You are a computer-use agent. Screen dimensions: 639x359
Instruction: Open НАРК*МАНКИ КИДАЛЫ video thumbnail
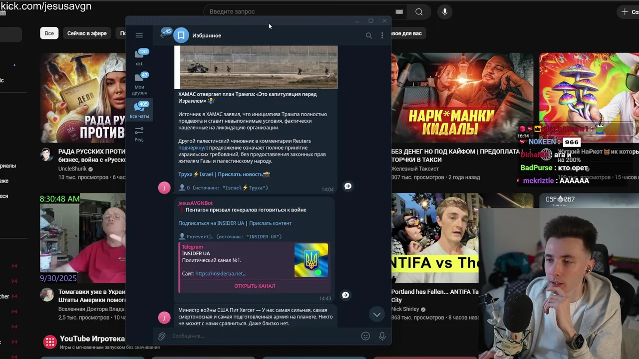[x=462, y=98]
